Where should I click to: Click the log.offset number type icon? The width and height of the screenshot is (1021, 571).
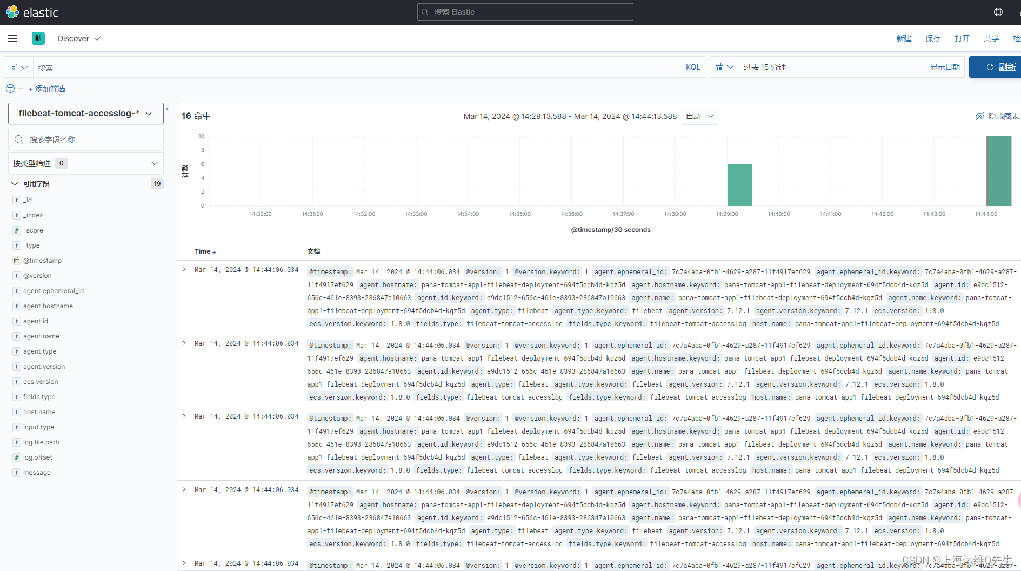tap(17, 457)
